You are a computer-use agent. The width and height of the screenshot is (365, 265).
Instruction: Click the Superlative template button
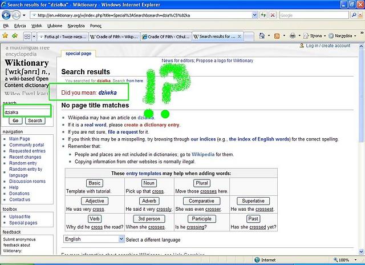[x=253, y=201]
